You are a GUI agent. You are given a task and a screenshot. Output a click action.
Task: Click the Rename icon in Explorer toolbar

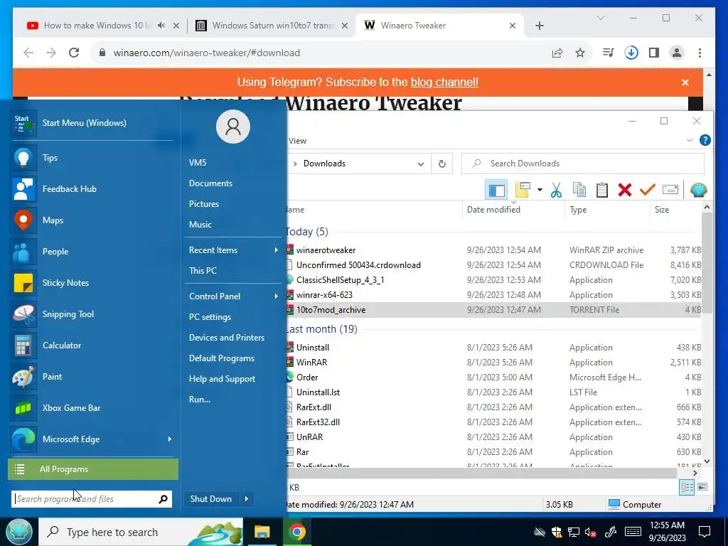coord(670,189)
